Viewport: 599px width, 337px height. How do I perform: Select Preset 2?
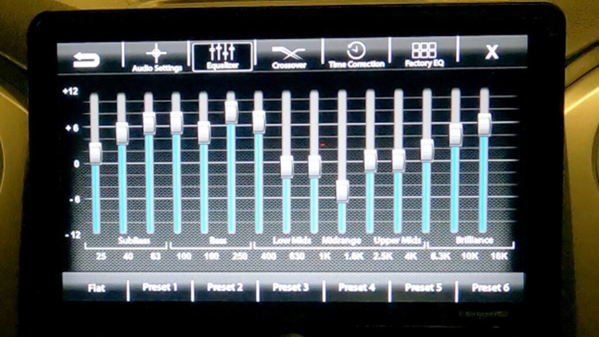225,287
